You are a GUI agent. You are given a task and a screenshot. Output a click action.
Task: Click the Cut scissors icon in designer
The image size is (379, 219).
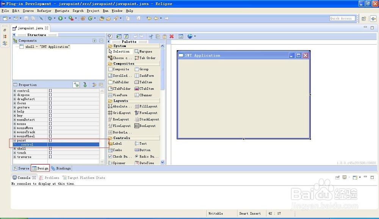(151, 36)
